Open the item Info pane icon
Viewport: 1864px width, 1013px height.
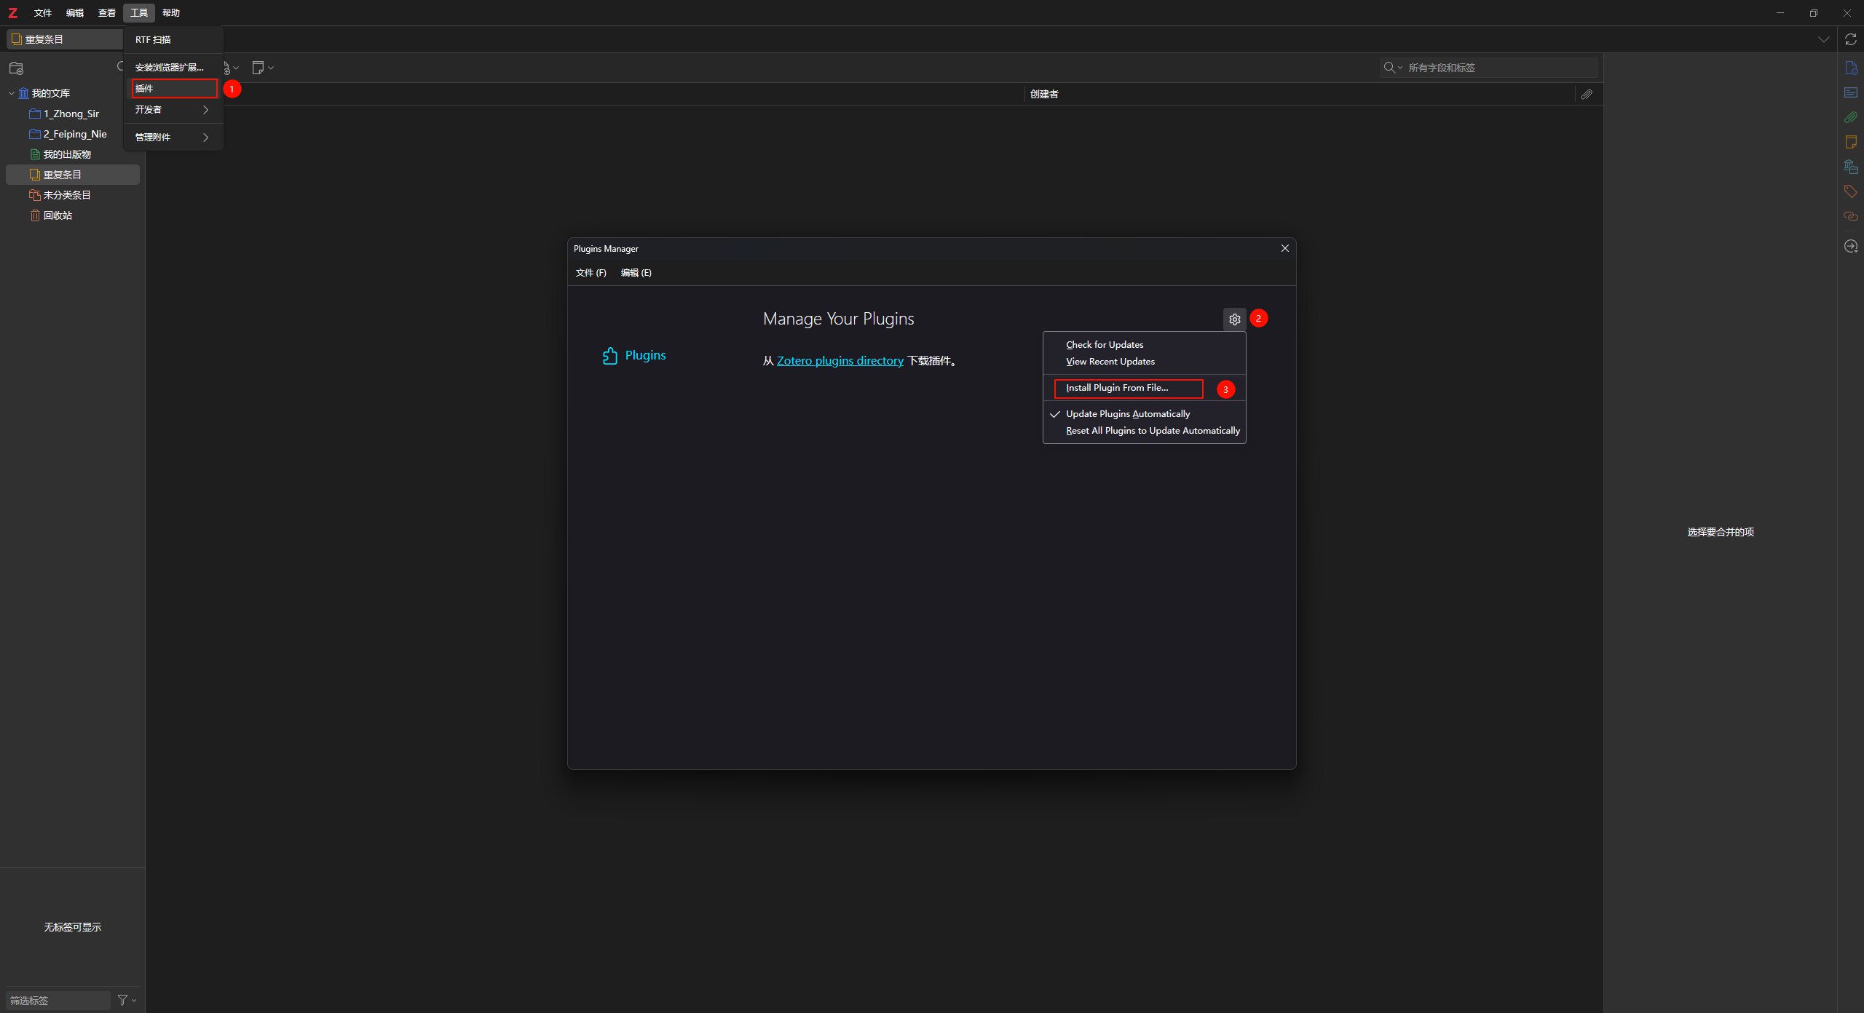point(1850,68)
